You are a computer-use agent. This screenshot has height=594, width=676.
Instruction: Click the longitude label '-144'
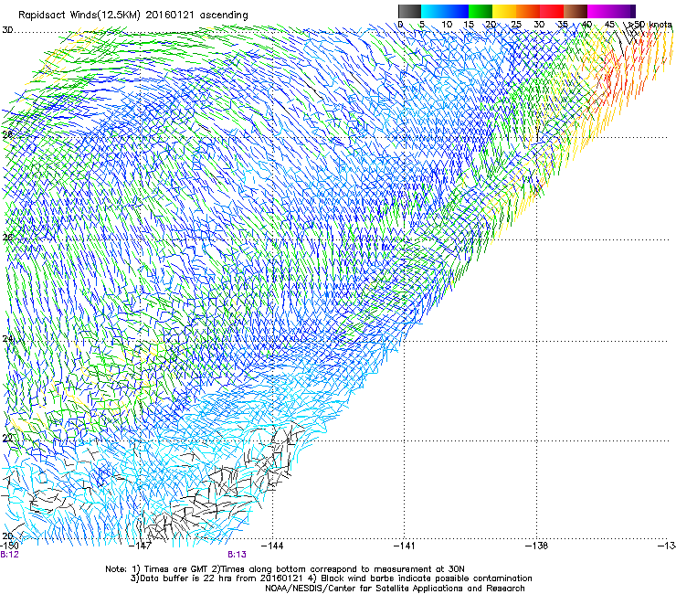coord(272,546)
